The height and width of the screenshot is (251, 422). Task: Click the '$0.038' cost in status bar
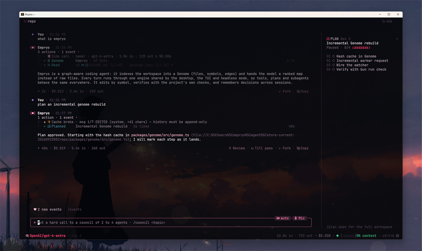(x=325, y=236)
